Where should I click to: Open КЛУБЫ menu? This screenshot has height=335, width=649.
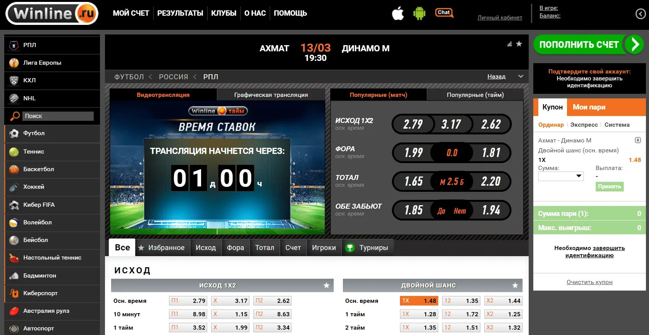[x=224, y=13]
